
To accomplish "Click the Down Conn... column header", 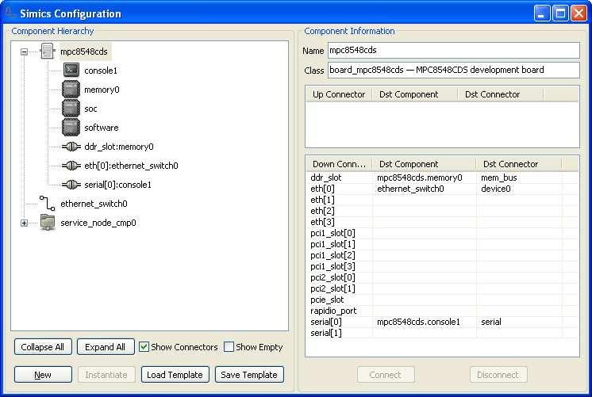I will 339,164.
